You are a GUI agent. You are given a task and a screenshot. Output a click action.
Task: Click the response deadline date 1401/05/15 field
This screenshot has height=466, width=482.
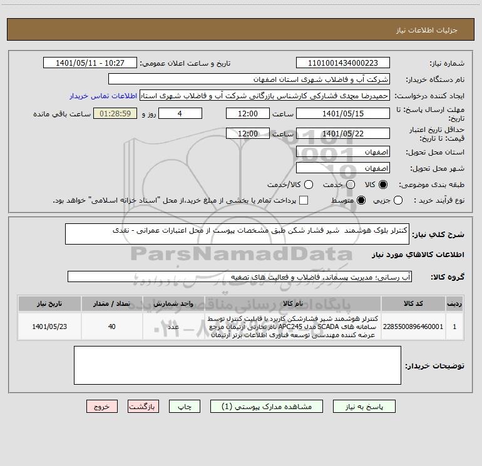pos(343,113)
